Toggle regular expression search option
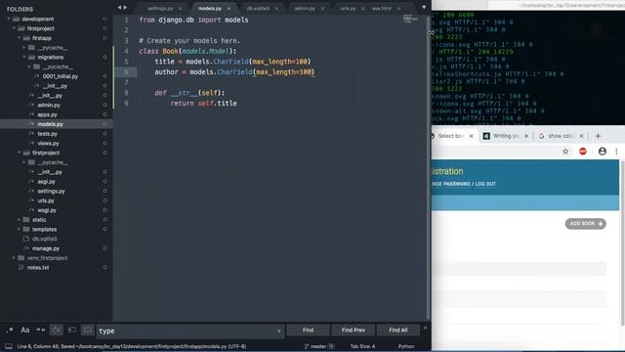Viewport: 625px width, 352px height. (x=10, y=330)
